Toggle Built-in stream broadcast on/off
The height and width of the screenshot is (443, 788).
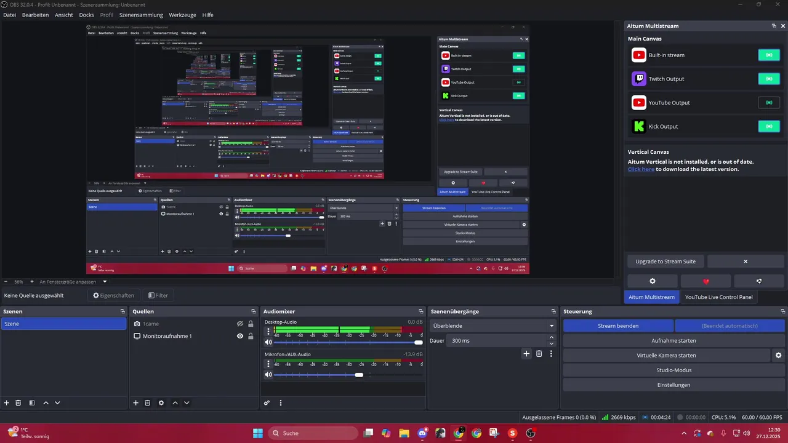click(769, 55)
